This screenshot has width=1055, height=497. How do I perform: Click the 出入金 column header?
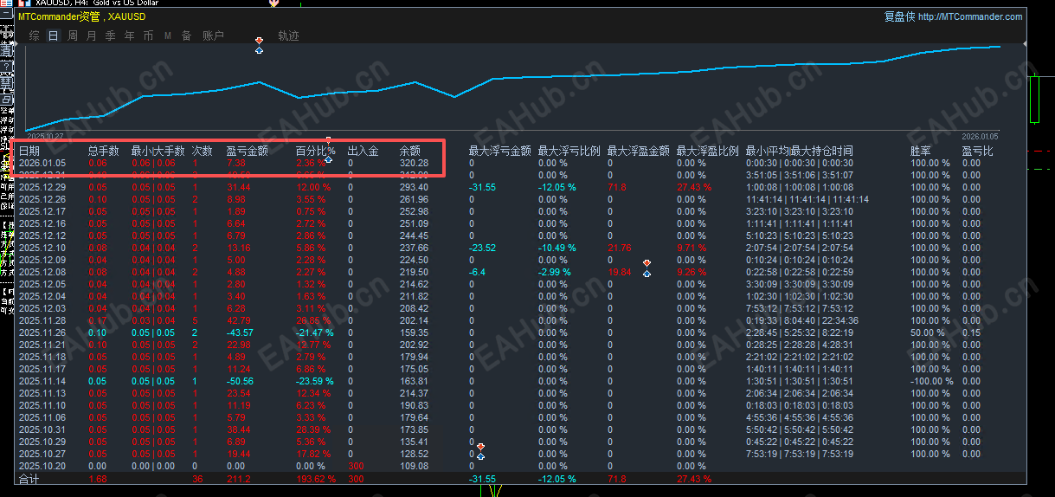tap(363, 151)
